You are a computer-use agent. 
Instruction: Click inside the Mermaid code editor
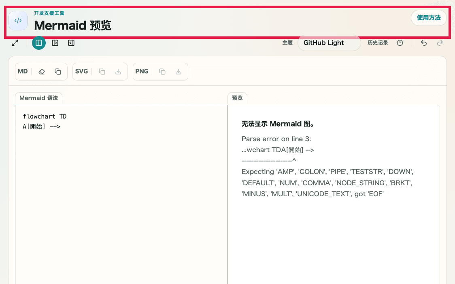[x=121, y=182]
